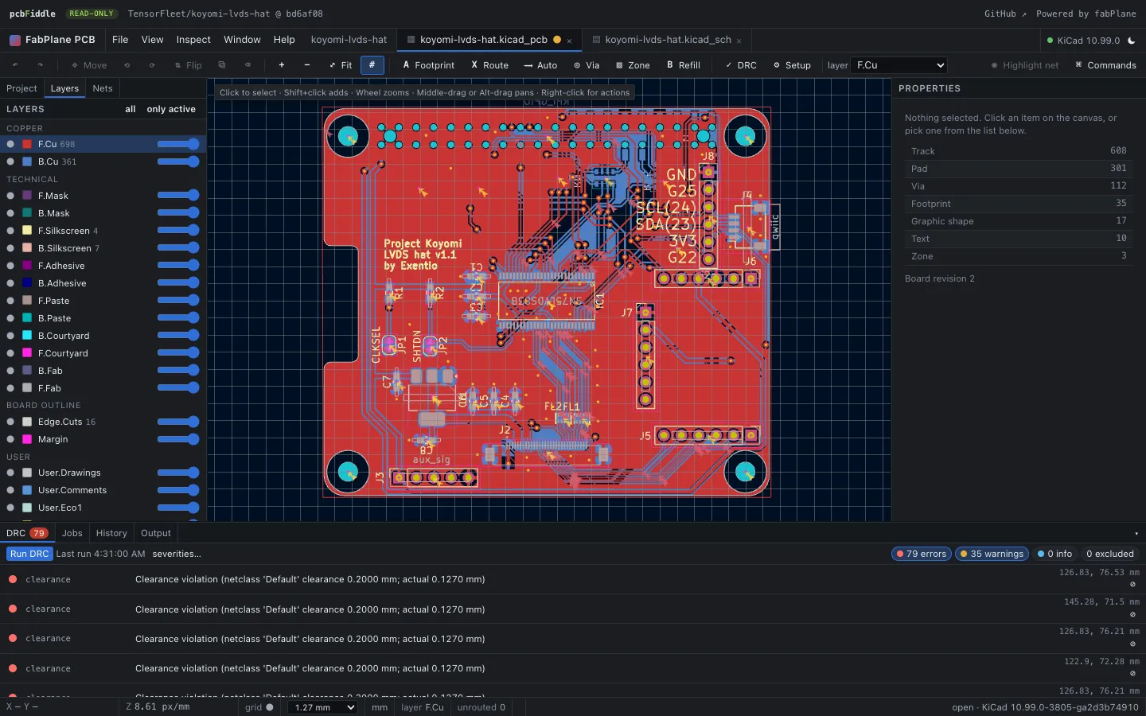The image size is (1146, 716).
Task: Toggle visibility dot of F.Mask layer
Action: tap(10, 196)
